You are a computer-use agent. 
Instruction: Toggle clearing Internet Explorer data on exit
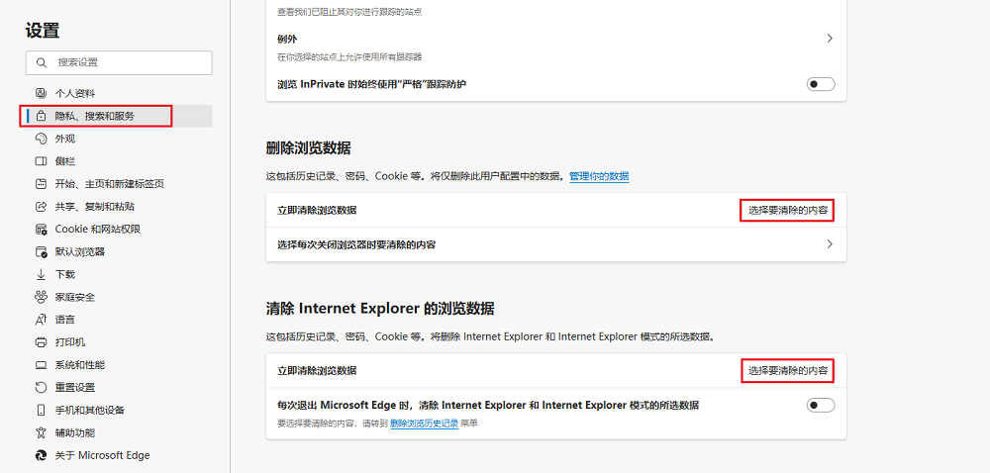pos(821,405)
